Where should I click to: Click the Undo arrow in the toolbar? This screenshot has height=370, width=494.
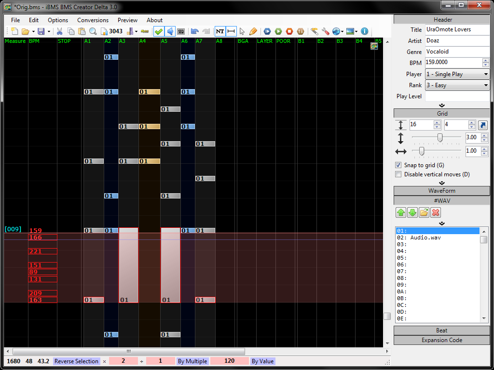pyautogui.click(x=195, y=31)
